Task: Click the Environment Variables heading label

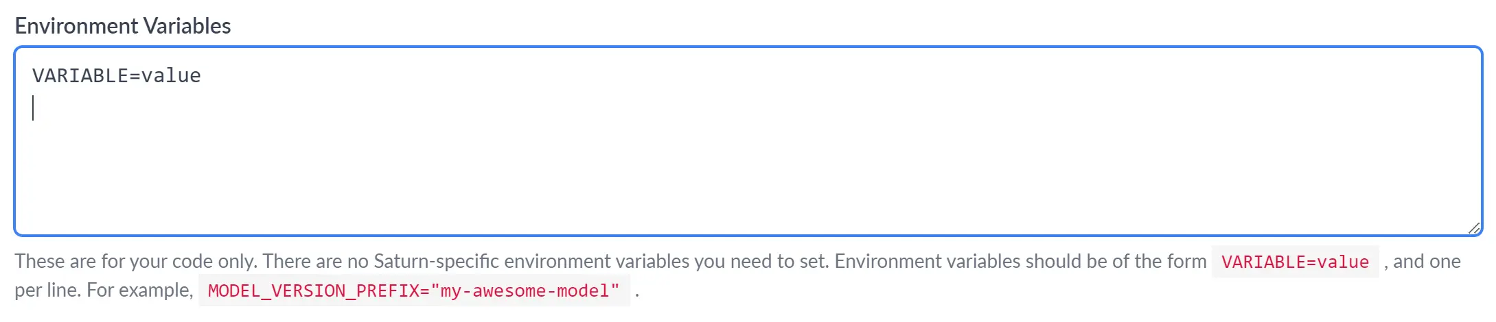Action: click(123, 26)
